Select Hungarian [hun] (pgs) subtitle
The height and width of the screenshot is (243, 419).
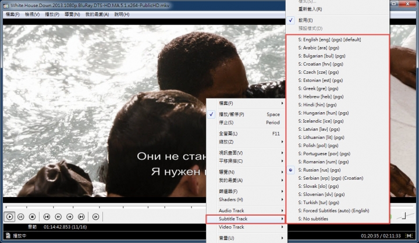pos(338,113)
